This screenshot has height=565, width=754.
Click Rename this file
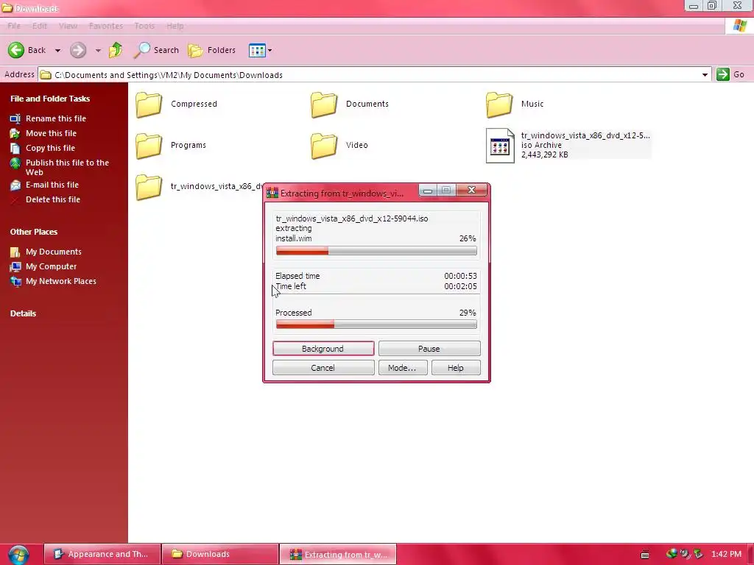[56, 118]
